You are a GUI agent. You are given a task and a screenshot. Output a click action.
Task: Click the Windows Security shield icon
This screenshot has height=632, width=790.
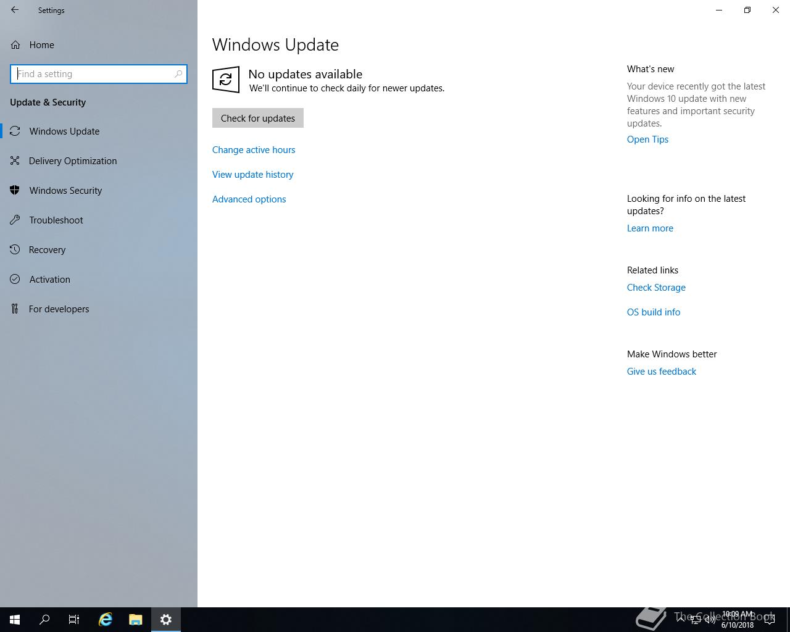coord(15,190)
